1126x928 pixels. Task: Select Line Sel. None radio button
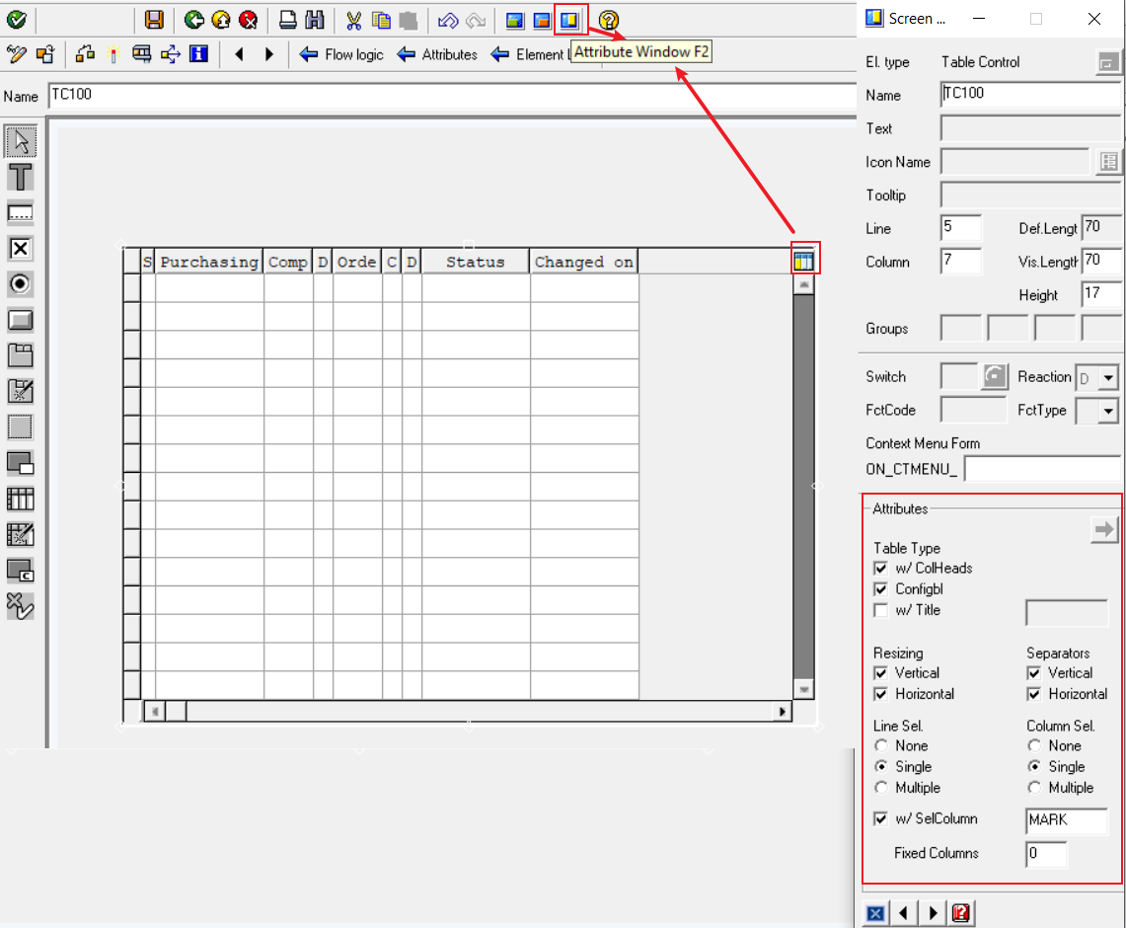point(881,745)
